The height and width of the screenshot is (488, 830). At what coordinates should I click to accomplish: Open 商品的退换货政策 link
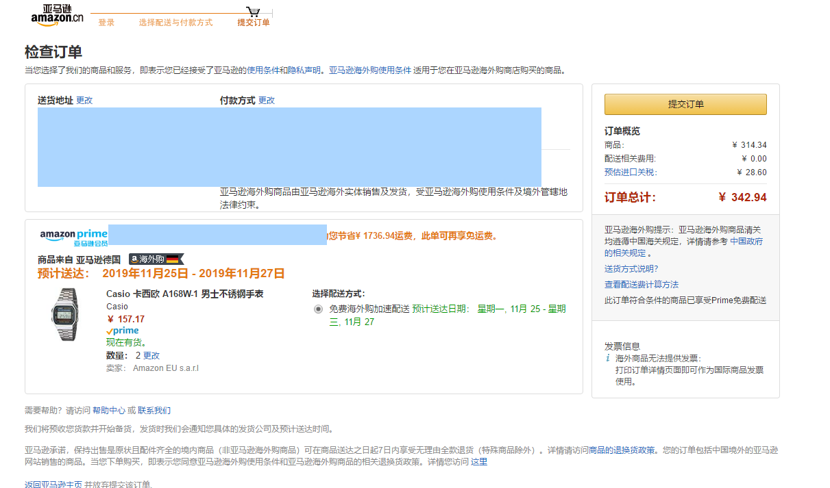pyautogui.click(x=622, y=450)
